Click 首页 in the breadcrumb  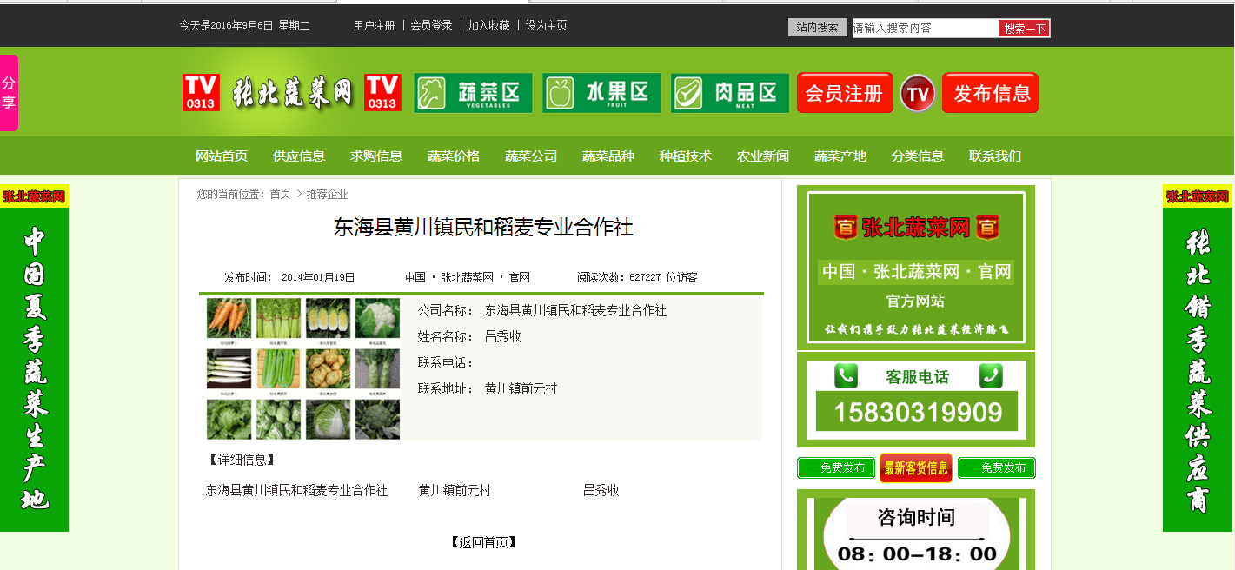(280, 194)
